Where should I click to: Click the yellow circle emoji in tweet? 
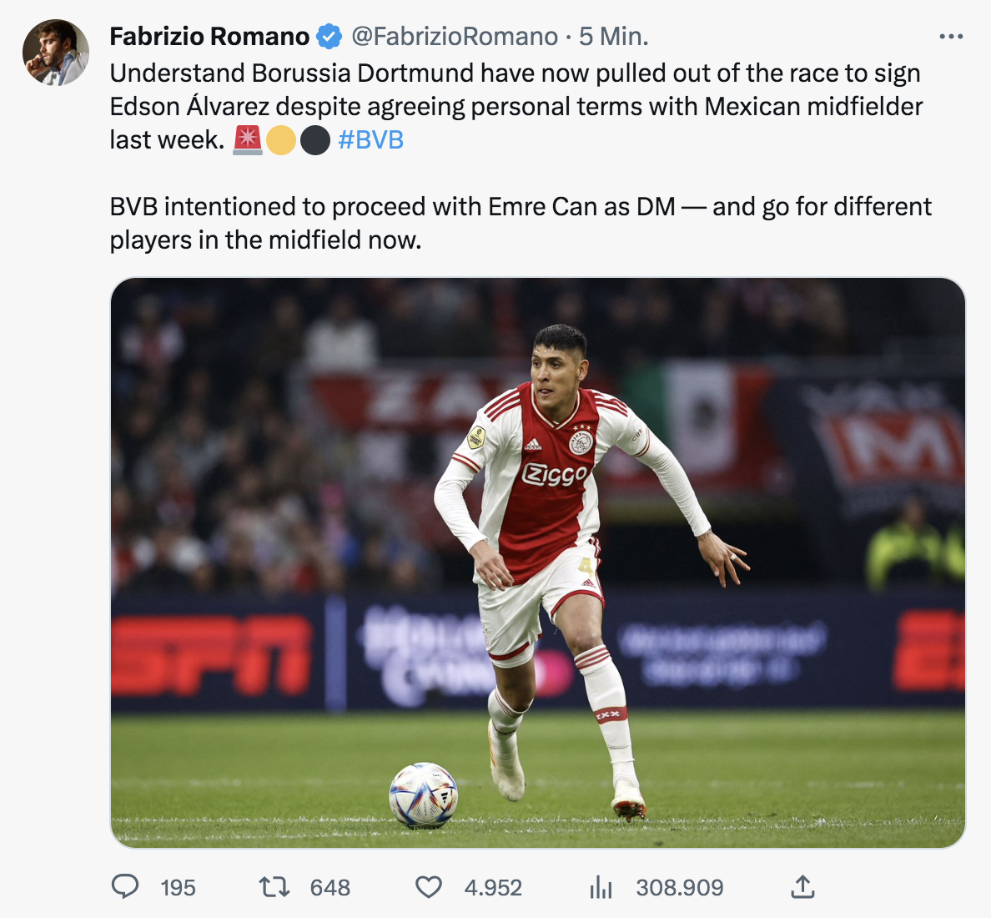281,140
